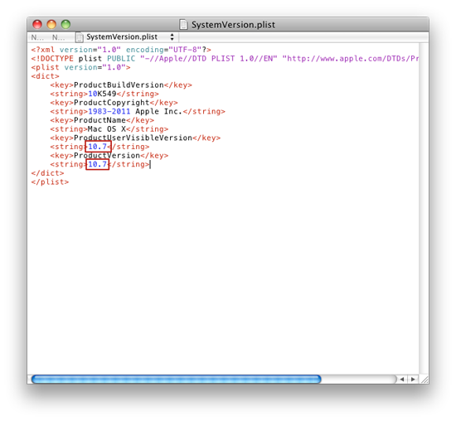456x421 pixels.
Task: Click the document proxy icon in title bar
Action: tap(183, 24)
